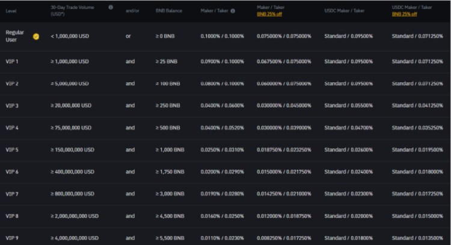Select the VIP 1 level label
451x245 pixels.
(12, 61)
